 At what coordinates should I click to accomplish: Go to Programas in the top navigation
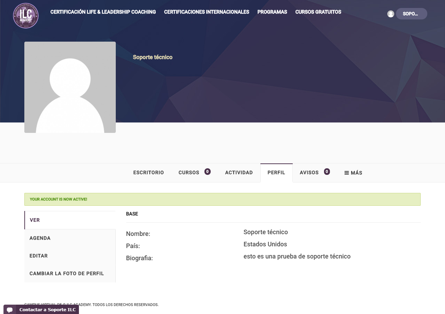click(x=272, y=12)
